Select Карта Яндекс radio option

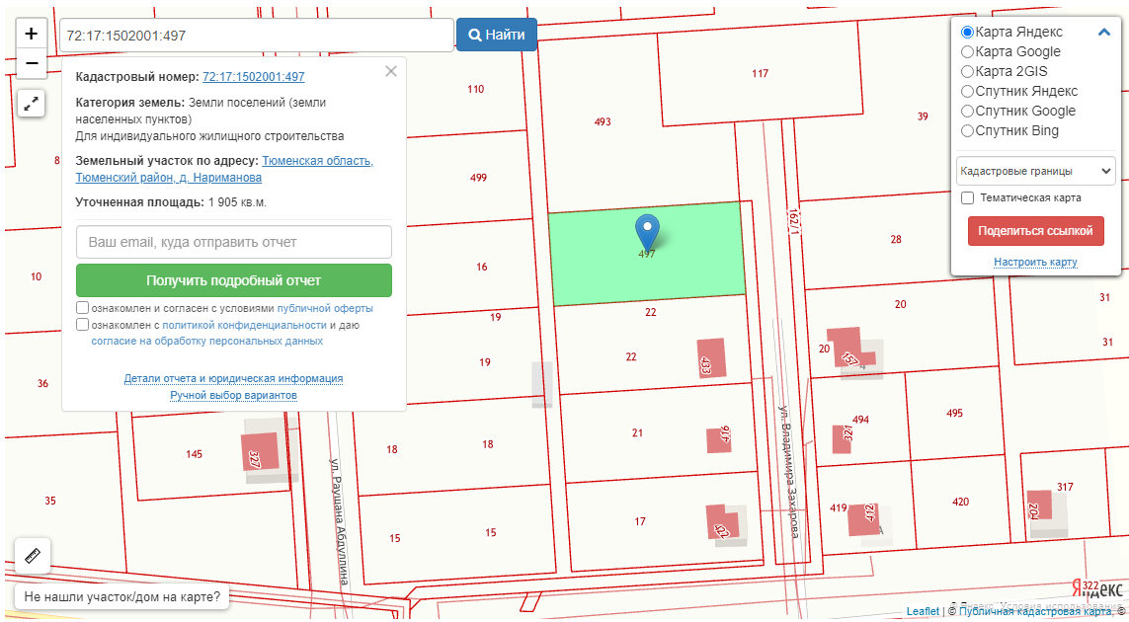[968, 32]
